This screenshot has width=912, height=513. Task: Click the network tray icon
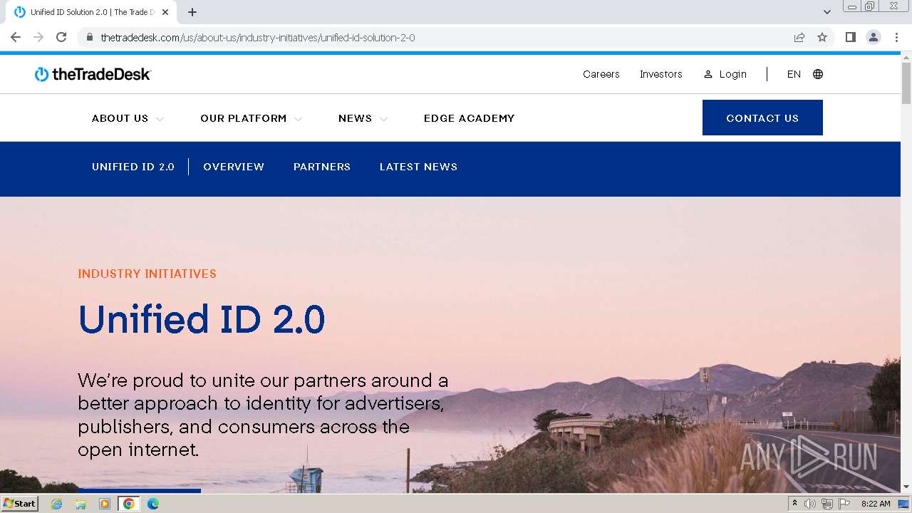tap(827, 504)
